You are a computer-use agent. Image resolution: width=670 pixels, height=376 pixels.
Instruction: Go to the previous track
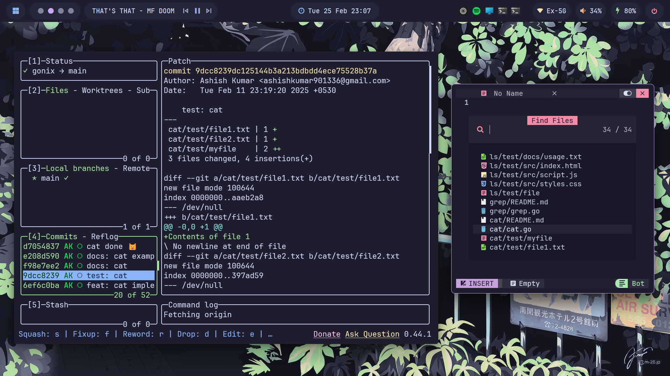186,11
